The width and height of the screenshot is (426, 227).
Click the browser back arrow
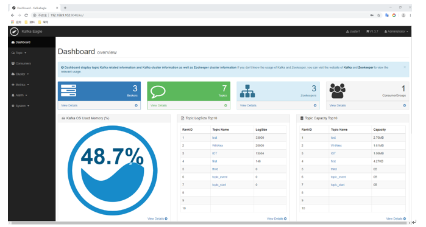tap(13, 15)
